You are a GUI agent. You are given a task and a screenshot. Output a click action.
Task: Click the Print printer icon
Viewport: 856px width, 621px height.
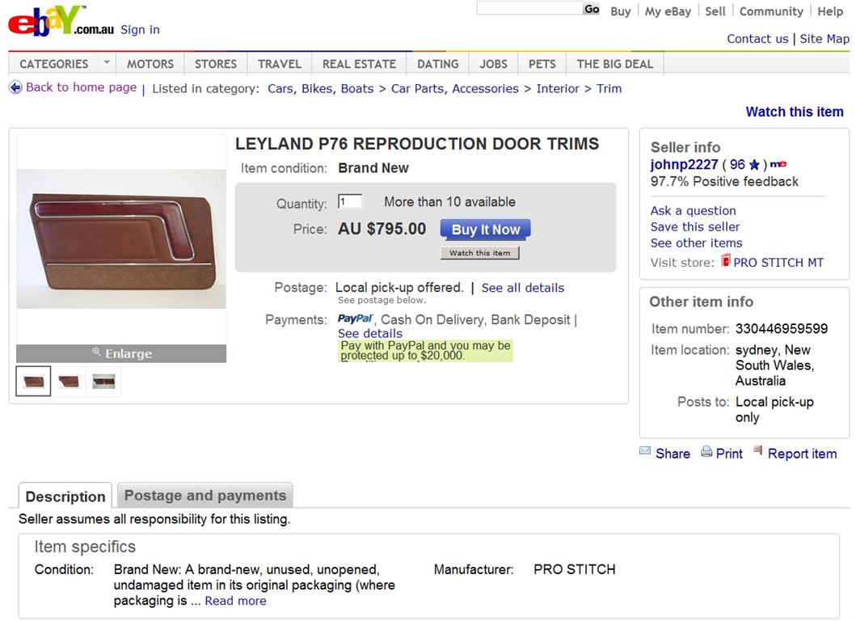(706, 452)
